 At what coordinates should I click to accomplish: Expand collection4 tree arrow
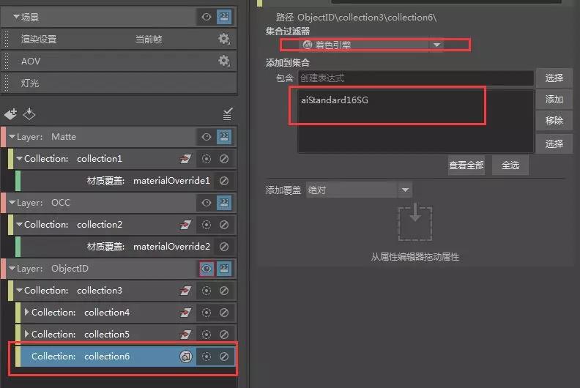click(26, 312)
